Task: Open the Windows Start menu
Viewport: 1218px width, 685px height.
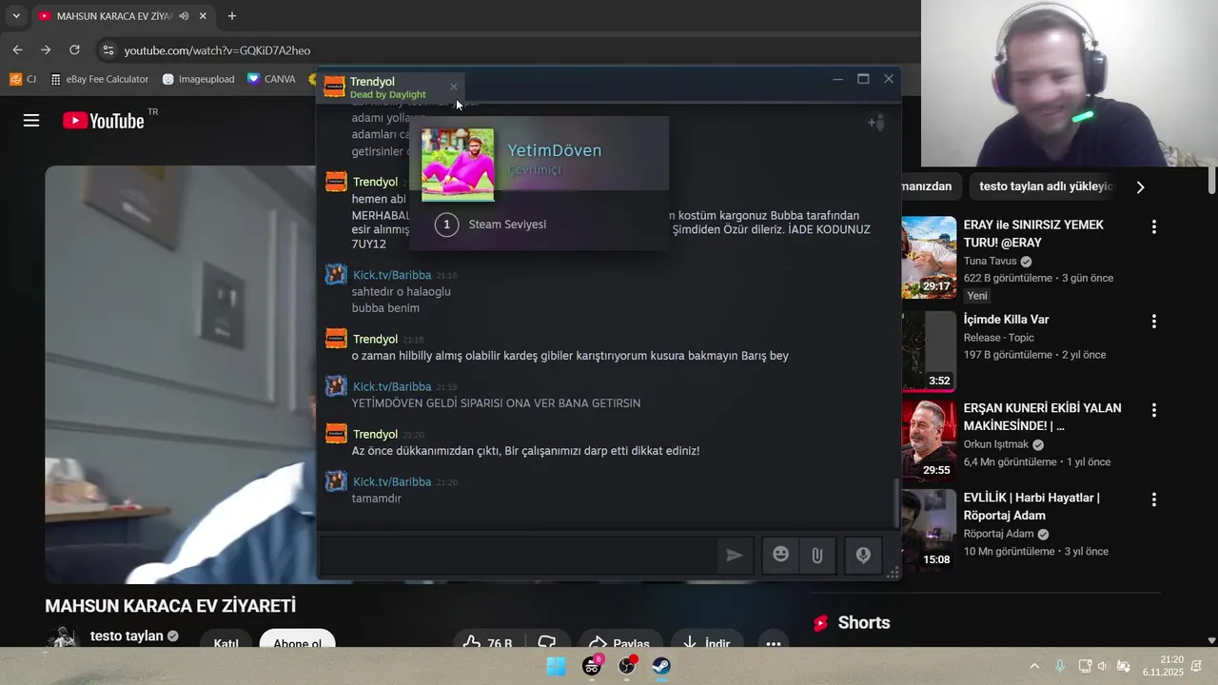Action: [557, 666]
